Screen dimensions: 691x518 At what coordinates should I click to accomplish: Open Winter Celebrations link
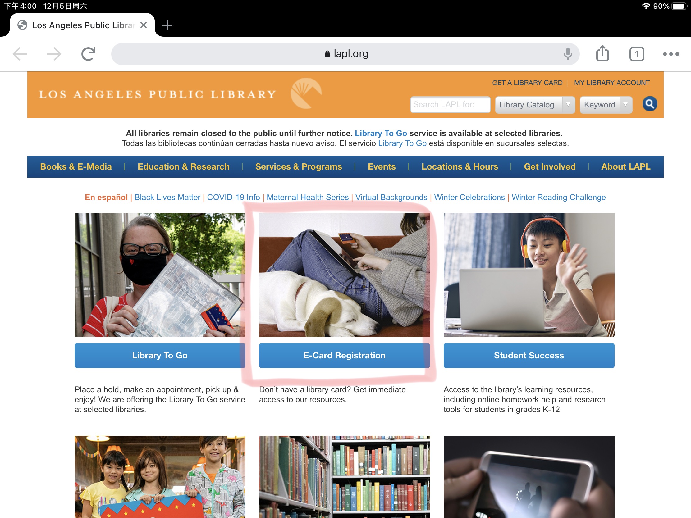pyautogui.click(x=469, y=197)
